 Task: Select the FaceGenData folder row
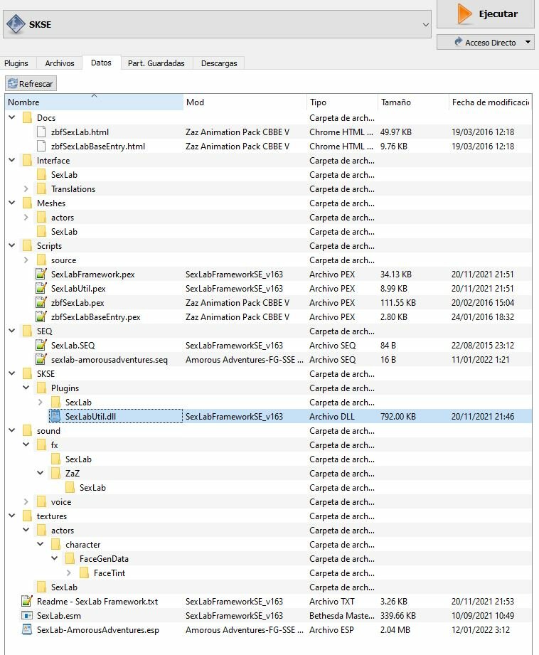pyautogui.click(x=268, y=558)
